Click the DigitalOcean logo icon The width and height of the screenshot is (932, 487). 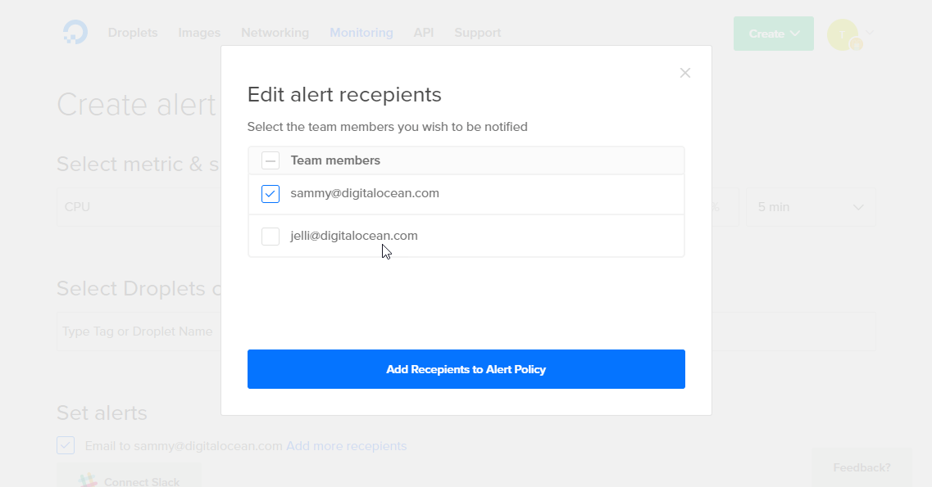[x=75, y=33]
